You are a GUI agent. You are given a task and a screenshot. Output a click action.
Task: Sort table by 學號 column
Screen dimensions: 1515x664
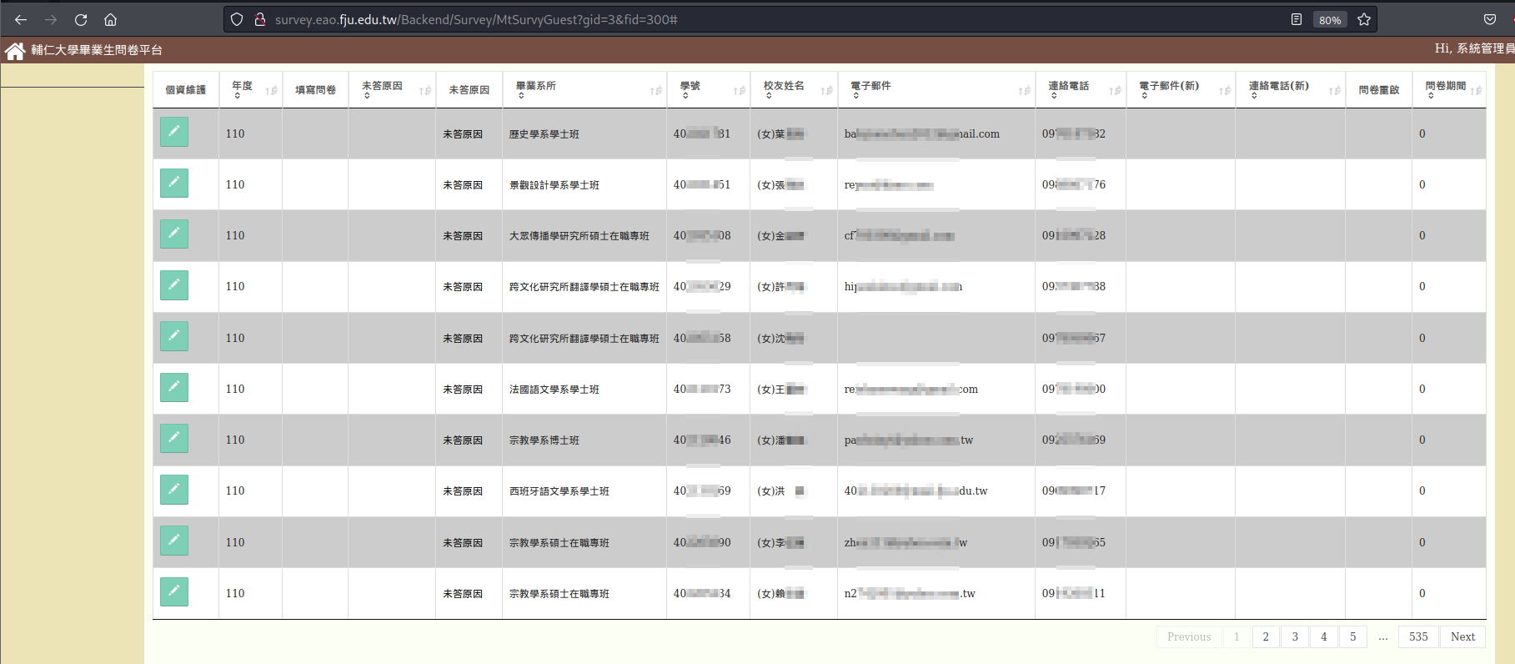[x=708, y=89]
